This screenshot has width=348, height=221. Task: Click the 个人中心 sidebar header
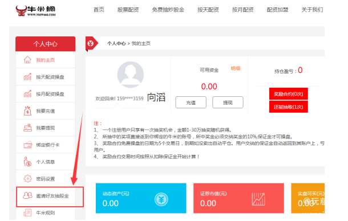46,44
